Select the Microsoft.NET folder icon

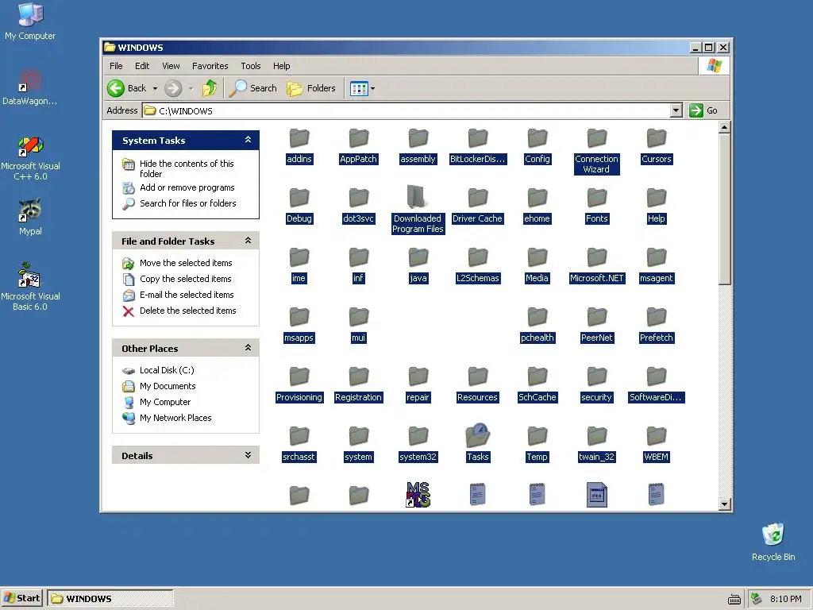(x=596, y=257)
